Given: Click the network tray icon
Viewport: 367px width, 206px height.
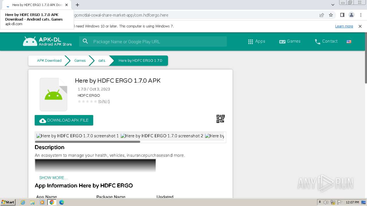Looking at the screenshot, I should click(333, 202).
